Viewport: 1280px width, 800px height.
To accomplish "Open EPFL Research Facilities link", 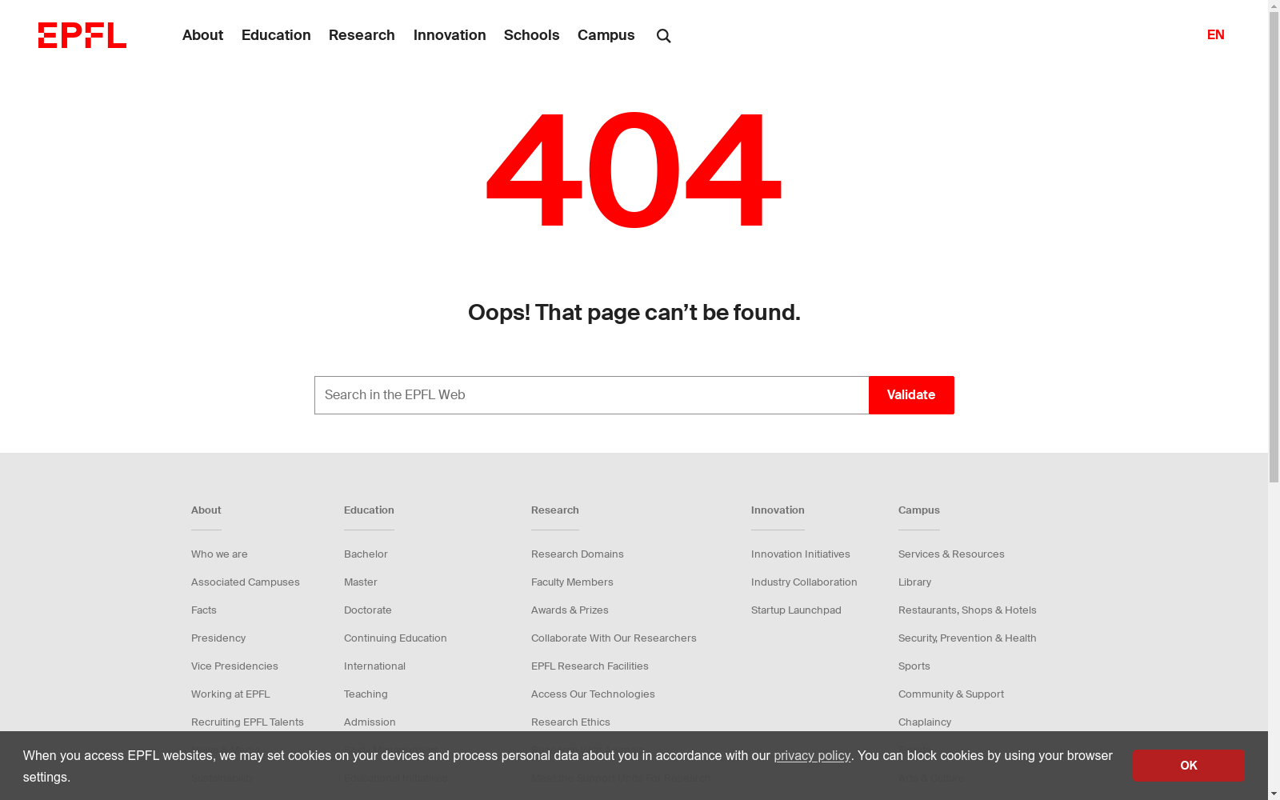I will (x=590, y=666).
